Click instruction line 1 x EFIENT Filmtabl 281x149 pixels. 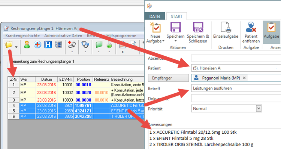pyautogui.click(x=181, y=138)
